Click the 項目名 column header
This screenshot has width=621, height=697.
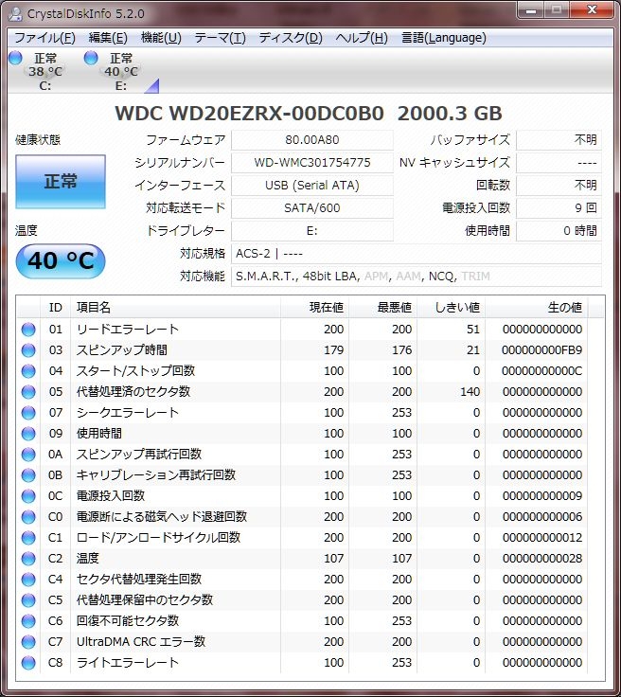pos(175,307)
